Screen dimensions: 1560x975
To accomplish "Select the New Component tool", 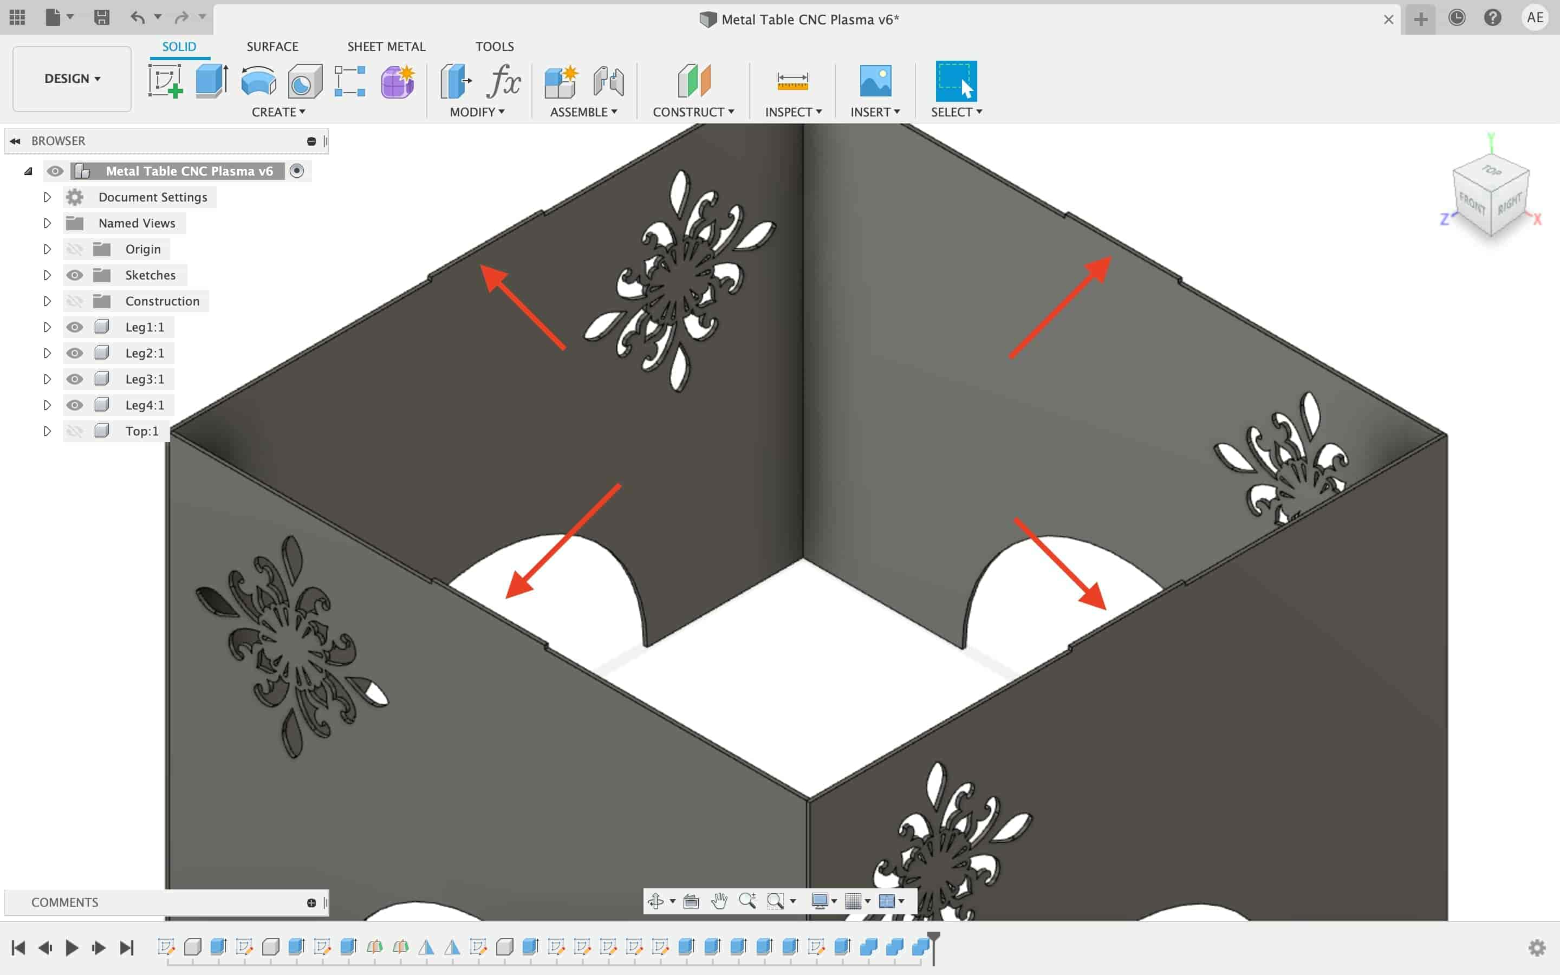I will [x=560, y=81].
